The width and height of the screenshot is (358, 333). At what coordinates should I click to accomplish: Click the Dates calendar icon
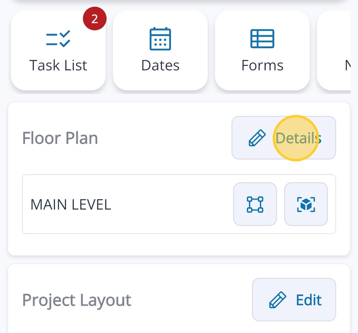coord(160,39)
